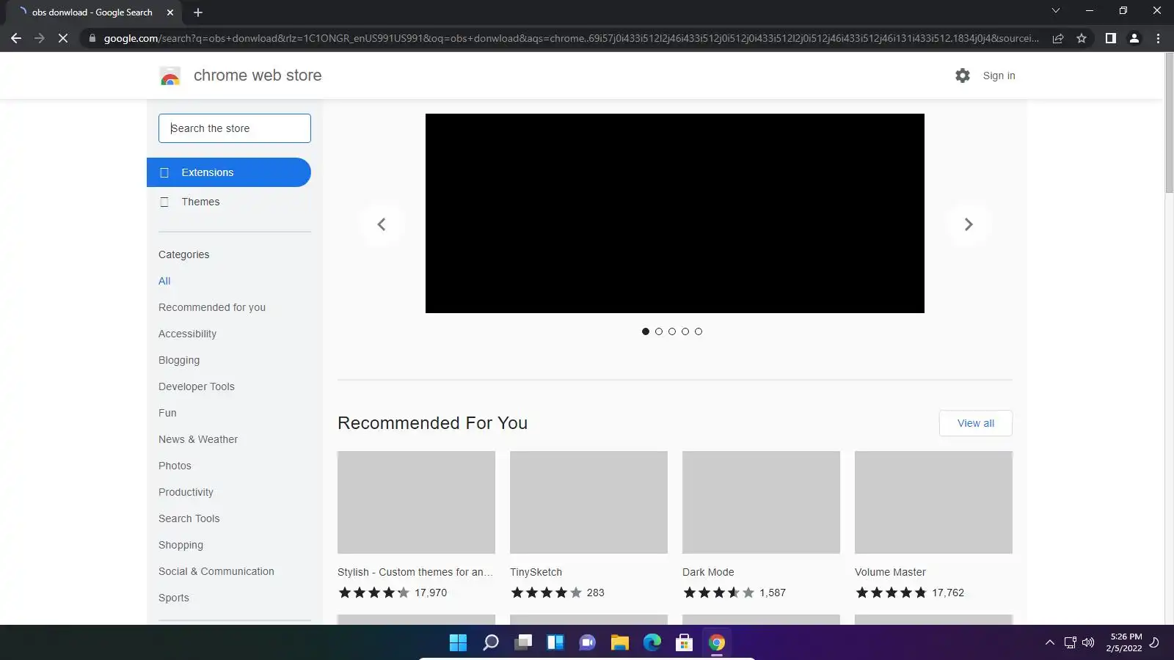Open the Accessibility category
1174x660 pixels.
187,334
